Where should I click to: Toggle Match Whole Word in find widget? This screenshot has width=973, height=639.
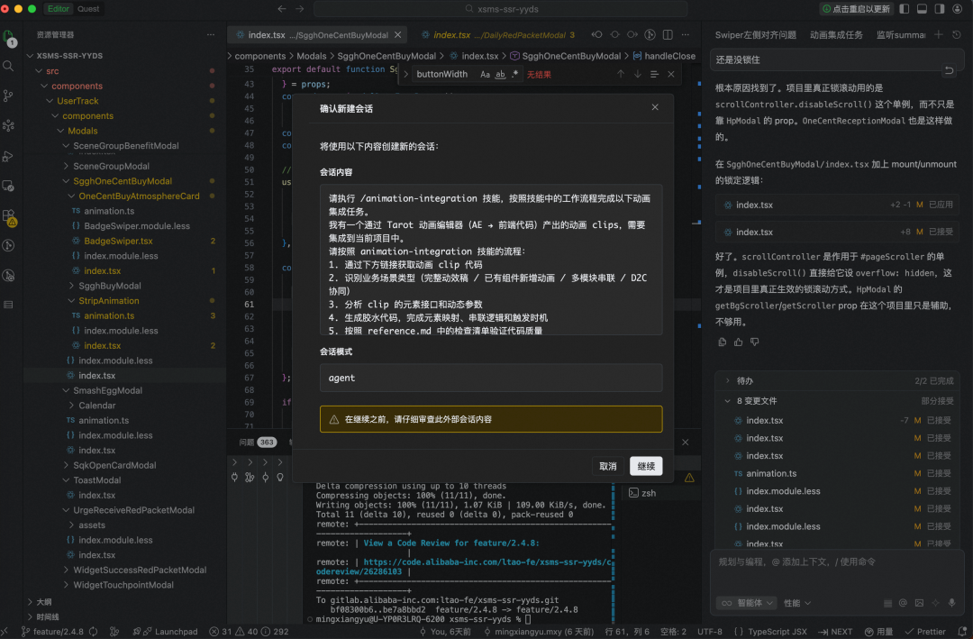coord(499,75)
